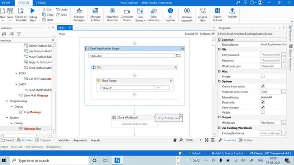Screen dimensions: 294x165
Task: Select Log Message activity
Action: (30, 112)
